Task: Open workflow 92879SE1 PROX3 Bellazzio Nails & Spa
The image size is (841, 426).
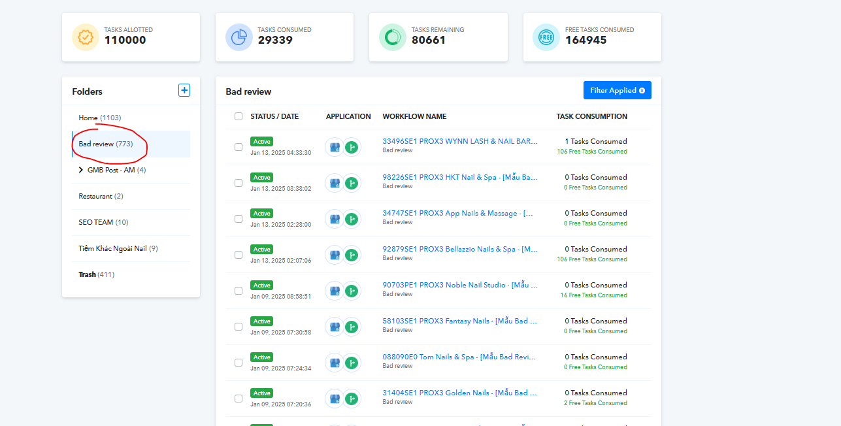Action: tap(460, 249)
